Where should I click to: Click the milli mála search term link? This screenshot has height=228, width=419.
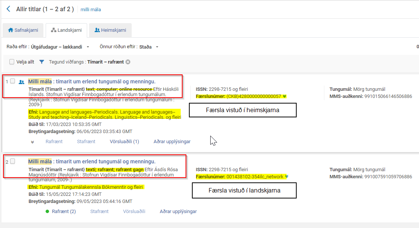[x=91, y=9]
